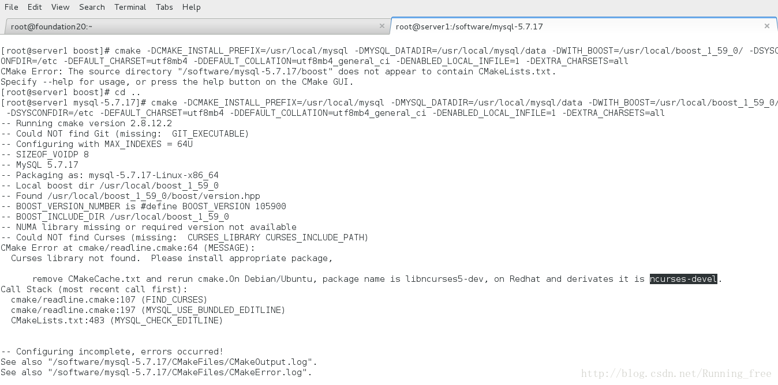Click 'BOOST_INCLUDE_DIR' output line

115,217
